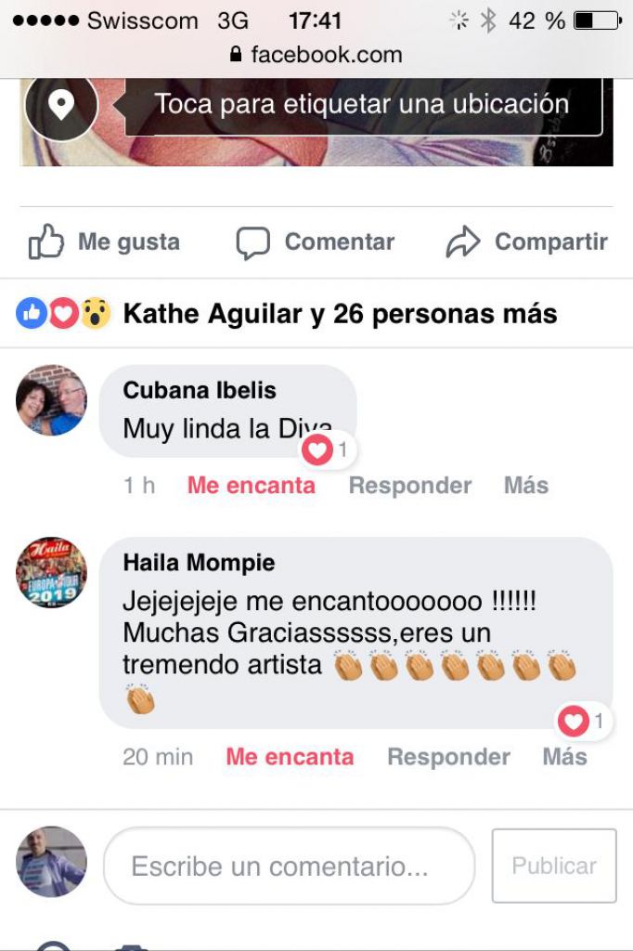Tap the blue like reaction icon
Viewport: 633px width, 951px height.
click(32, 313)
